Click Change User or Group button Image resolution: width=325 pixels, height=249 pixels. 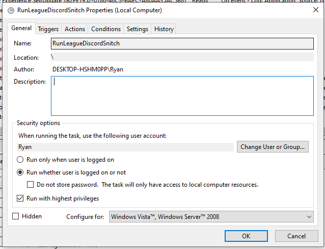pyautogui.click(x=273, y=147)
